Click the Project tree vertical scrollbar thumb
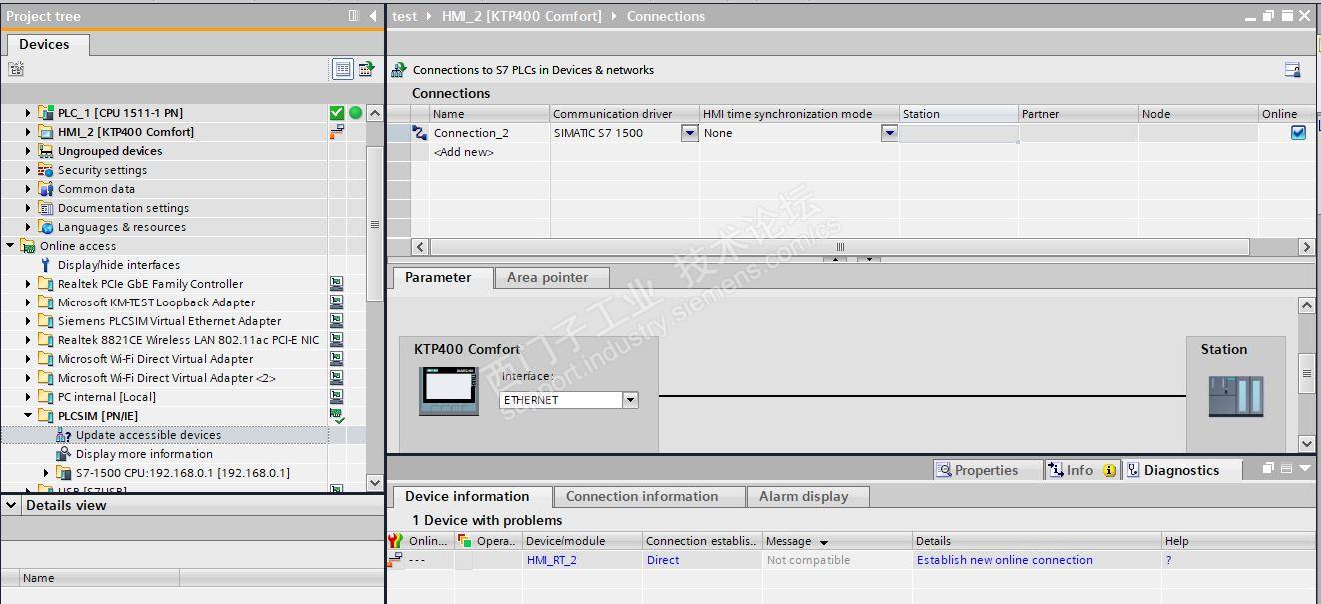 (375, 224)
